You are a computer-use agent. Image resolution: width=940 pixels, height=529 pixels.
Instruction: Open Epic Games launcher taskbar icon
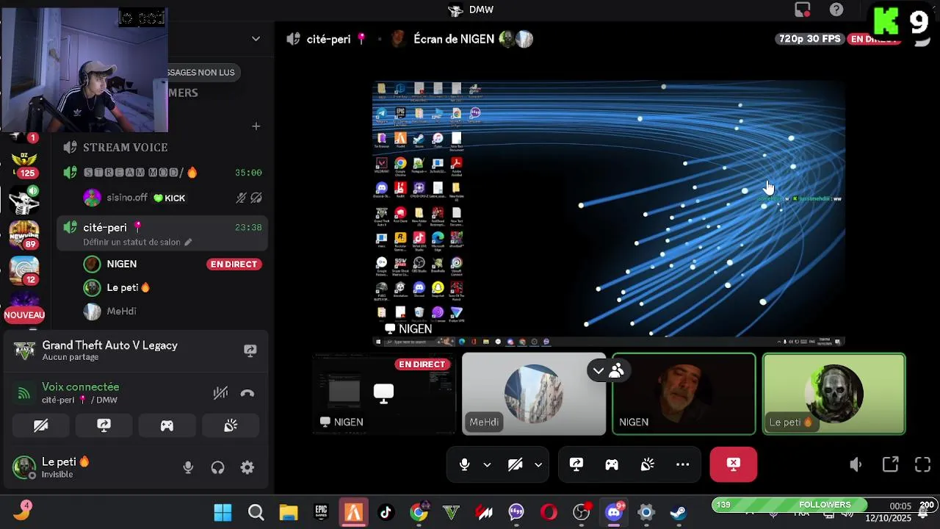321,512
